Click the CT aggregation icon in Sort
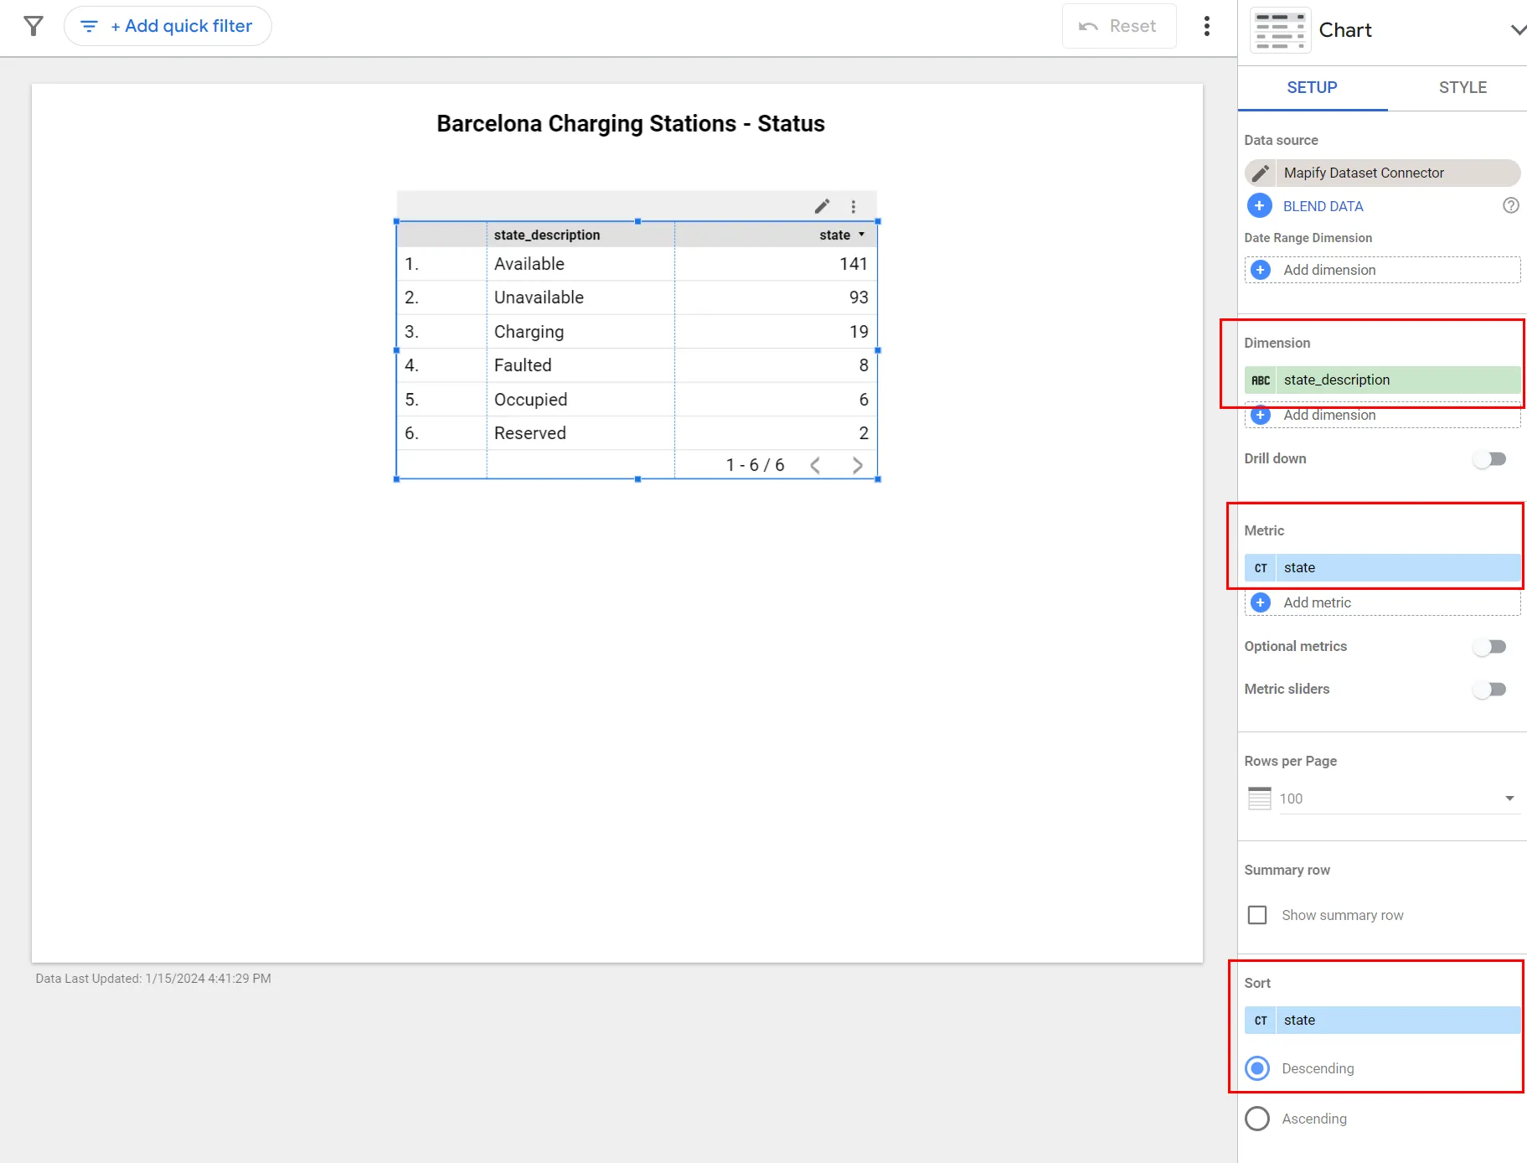The width and height of the screenshot is (1527, 1163). click(1261, 1020)
